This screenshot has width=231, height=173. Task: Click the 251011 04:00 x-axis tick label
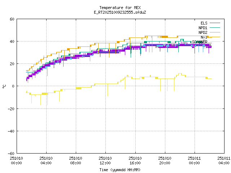[x=224, y=160]
